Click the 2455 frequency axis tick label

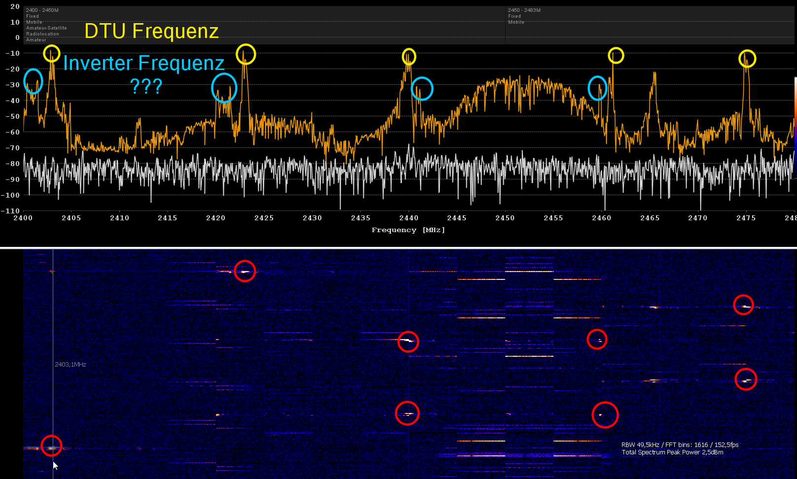point(553,218)
